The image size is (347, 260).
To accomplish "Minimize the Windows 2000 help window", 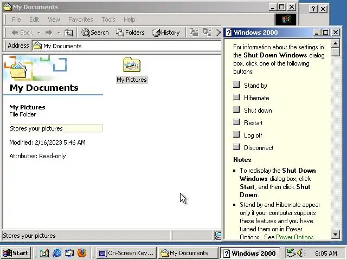I will pos(317,32).
